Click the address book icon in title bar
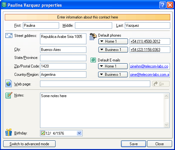Viewport: 175px width, 150px height. 4,5
